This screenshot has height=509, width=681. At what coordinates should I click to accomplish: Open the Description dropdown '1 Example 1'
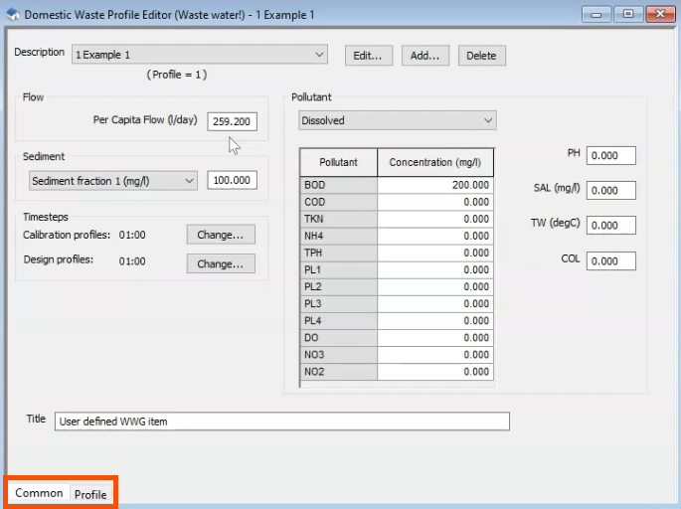pos(200,55)
